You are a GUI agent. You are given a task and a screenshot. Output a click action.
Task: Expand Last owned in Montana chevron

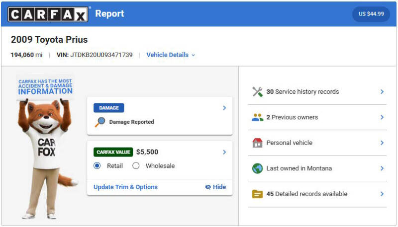click(382, 168)
